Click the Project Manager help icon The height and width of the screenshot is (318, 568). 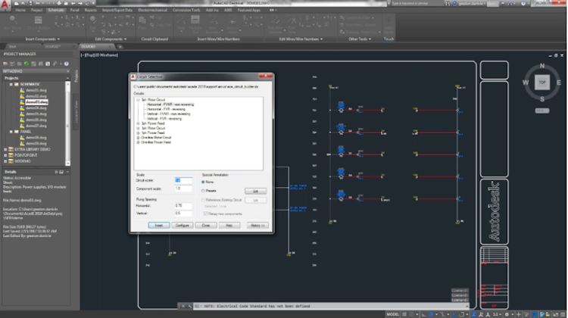coord(66,63)
